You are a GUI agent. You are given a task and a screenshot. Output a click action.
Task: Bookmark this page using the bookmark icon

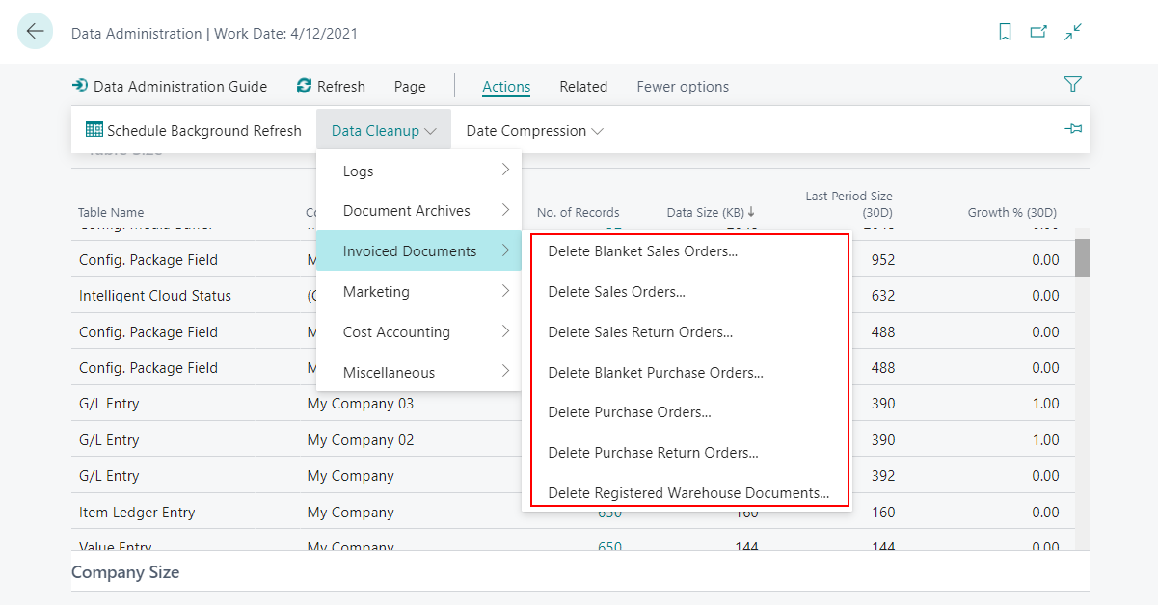pos(1005,31)
